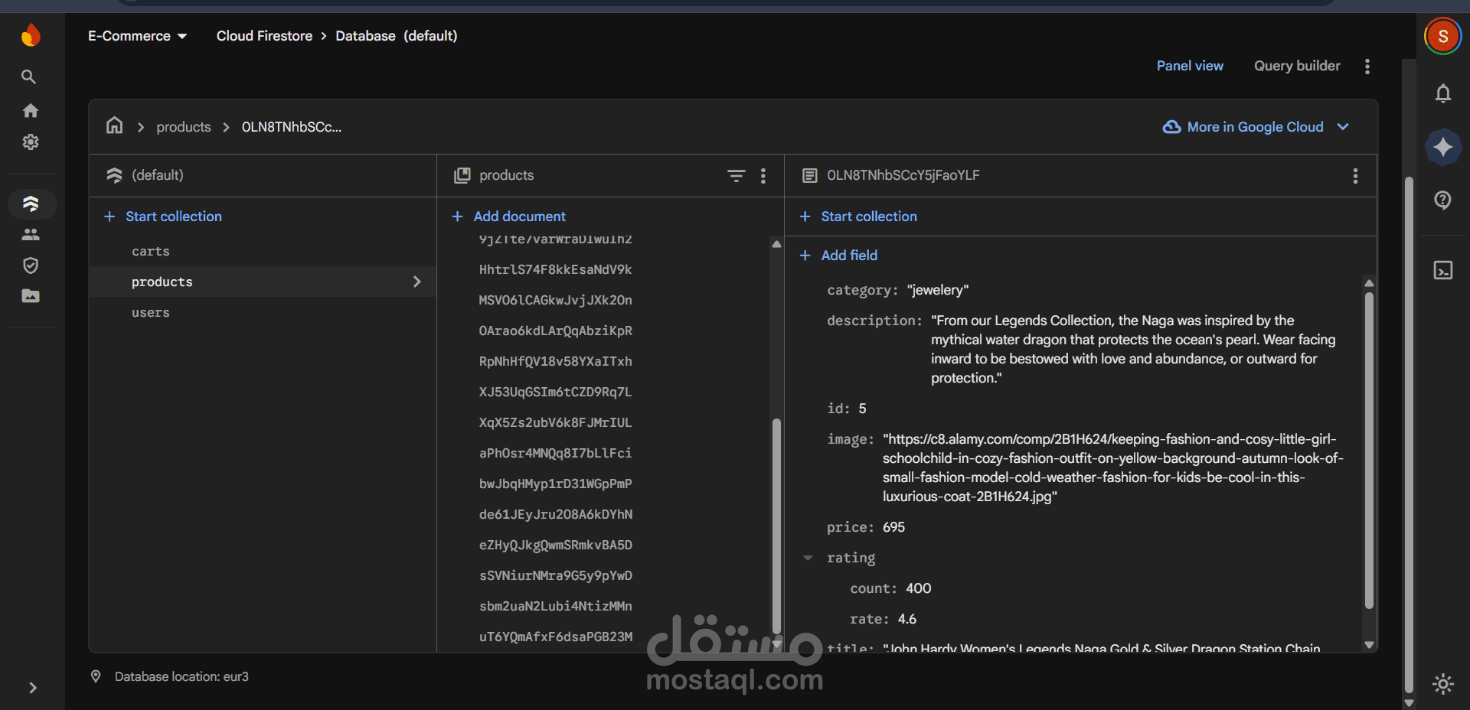Select document eZHyQJkgQwmSRmkvBA5D
Screen dimensions: 1470x710
(x=556, y=545)
